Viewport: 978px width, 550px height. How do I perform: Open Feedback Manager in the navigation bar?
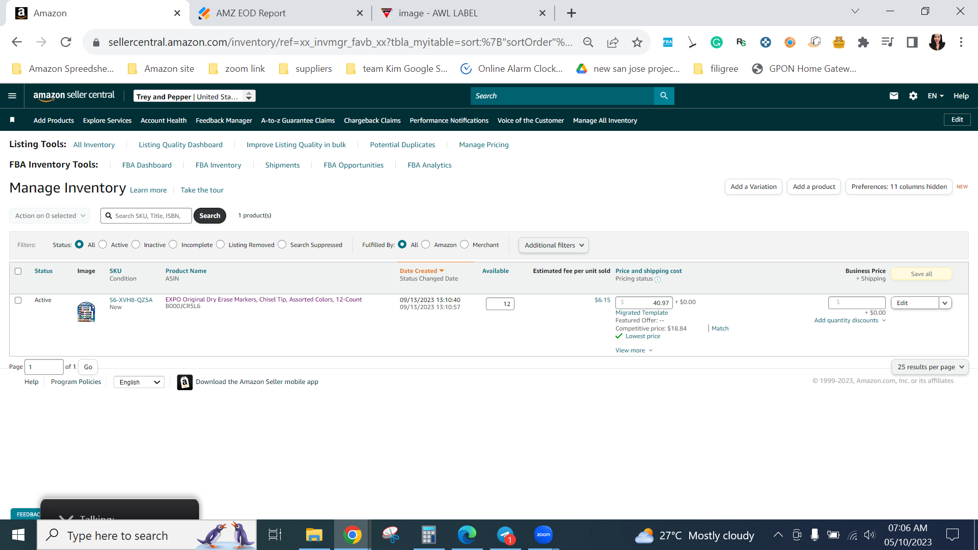[x=224, y=120]
